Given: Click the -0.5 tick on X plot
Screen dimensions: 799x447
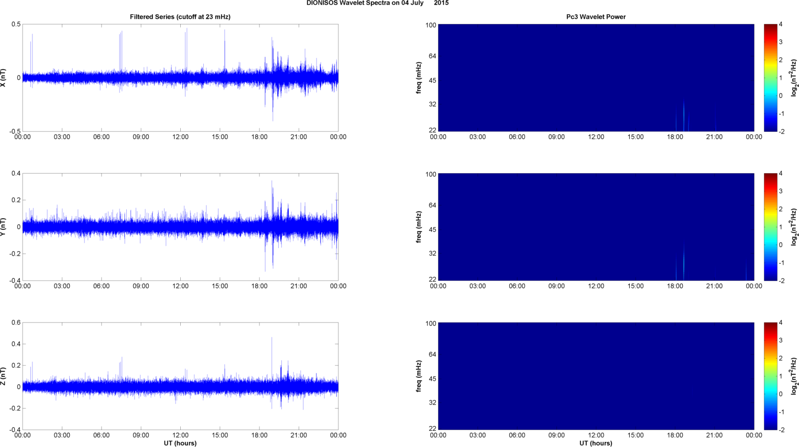Looking at the screenshot, I should pos(14,131).
